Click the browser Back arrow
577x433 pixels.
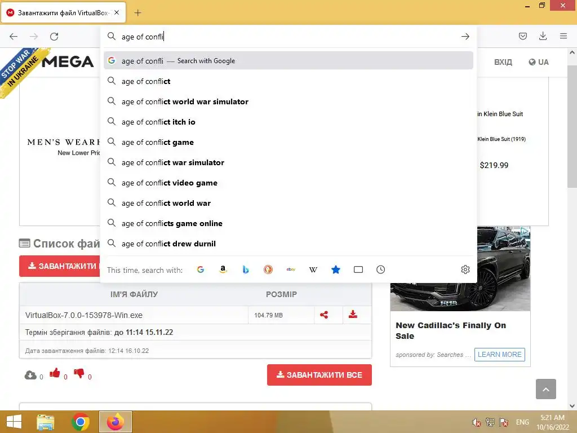point(14,37)
